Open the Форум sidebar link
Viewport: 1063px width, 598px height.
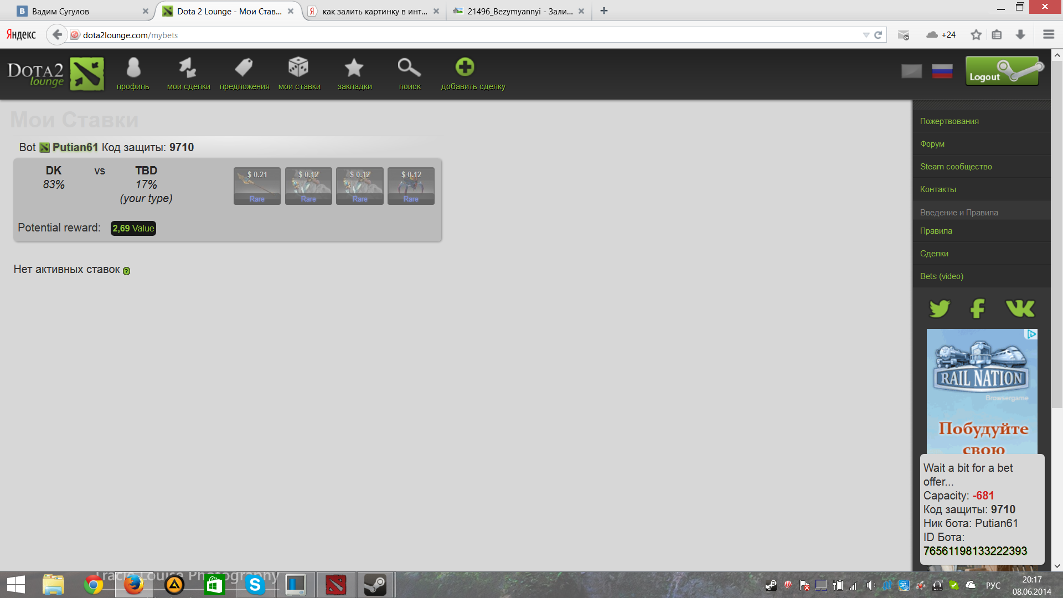point(932,144)
